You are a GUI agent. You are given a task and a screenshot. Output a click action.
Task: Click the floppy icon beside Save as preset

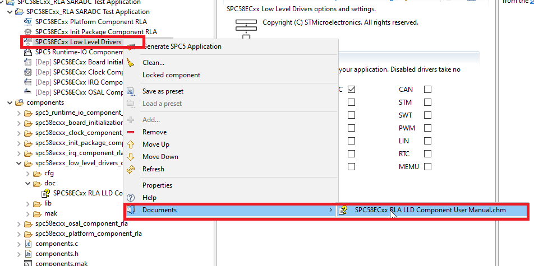131,91
